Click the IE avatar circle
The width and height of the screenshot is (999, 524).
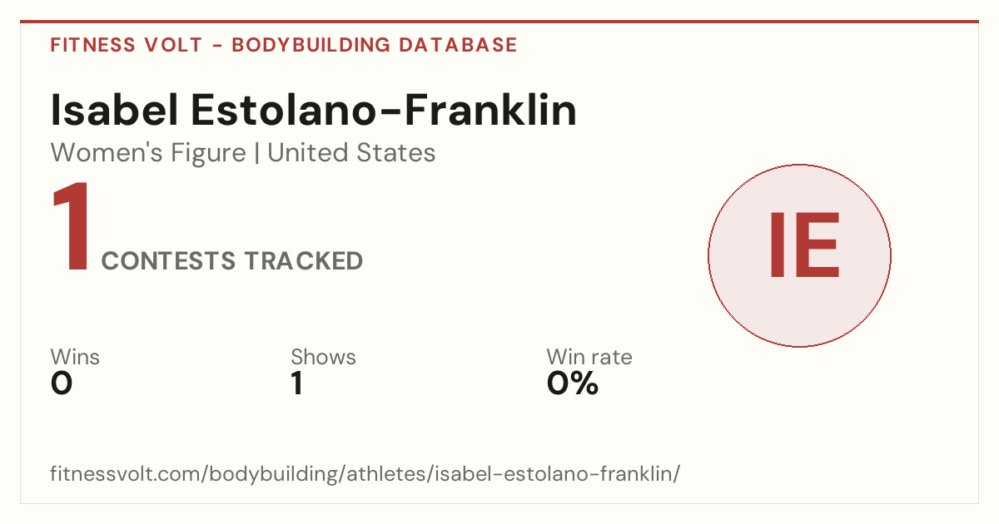[799, 255]
